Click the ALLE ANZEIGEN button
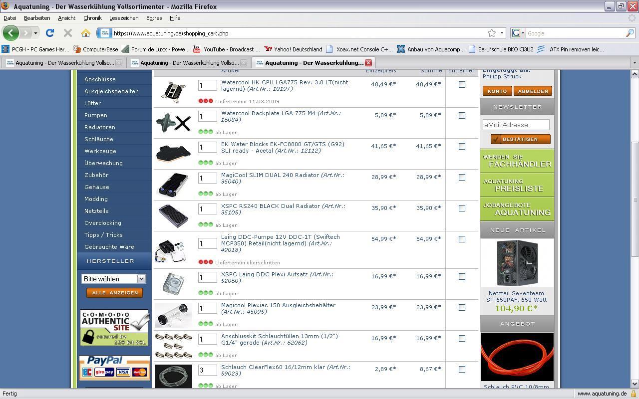The height and width of the screenshot is (399, 639). [115, 293]
